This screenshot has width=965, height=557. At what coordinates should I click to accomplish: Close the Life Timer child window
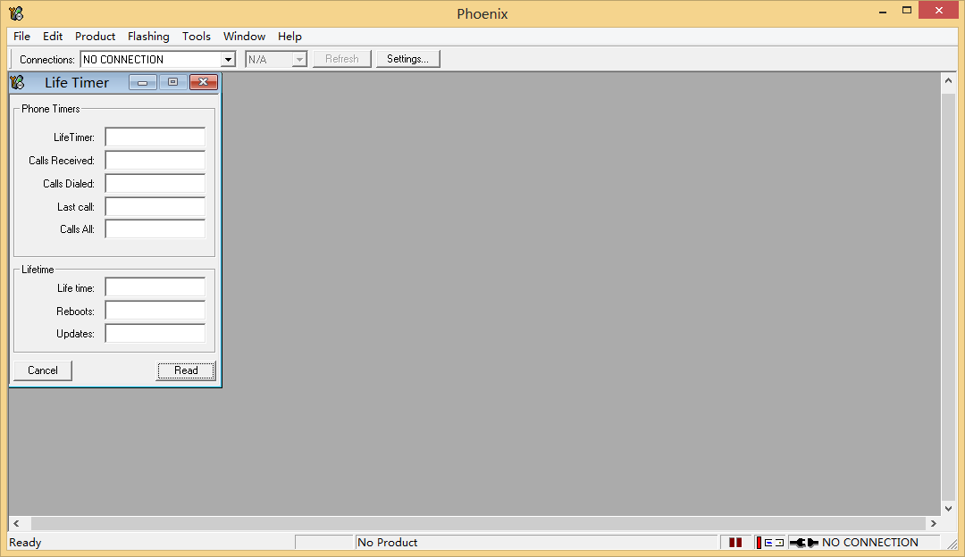203,82
